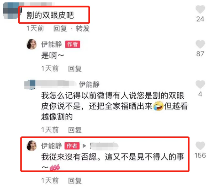This screenshot has width=215, height=188.
Task: Click the pink 666 sticker
Action: pyautogui.click(x=55, y=167)
